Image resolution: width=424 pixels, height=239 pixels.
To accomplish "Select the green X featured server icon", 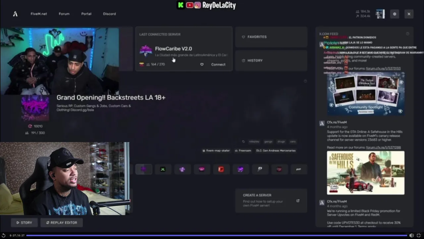I will 163,169.
